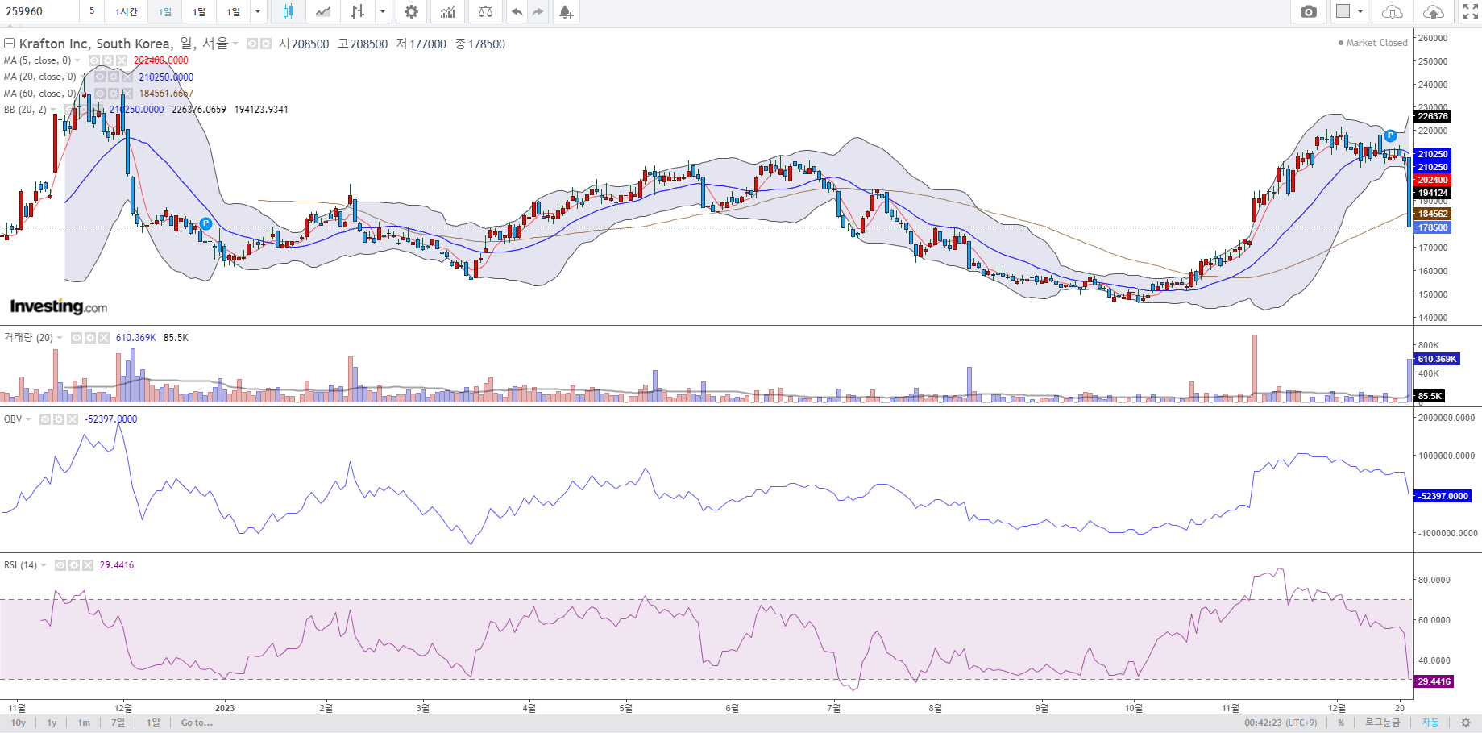Set range to 7일
Screen dimensions: 1482x733
(x=118, y=723)
